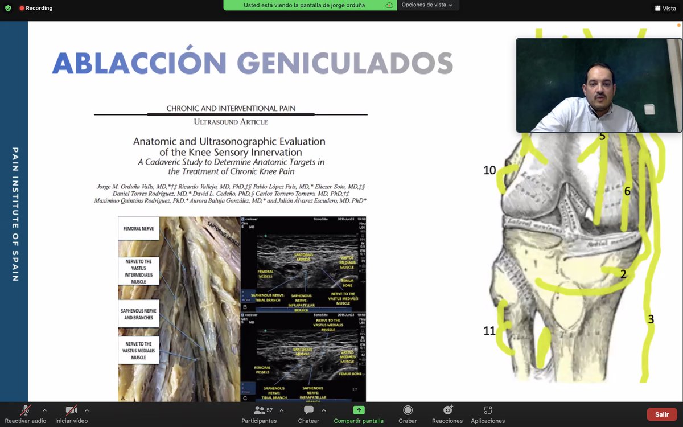Click the speaker's video thumbnail
This screenshot has width=683, height=427.
point(599,85)
